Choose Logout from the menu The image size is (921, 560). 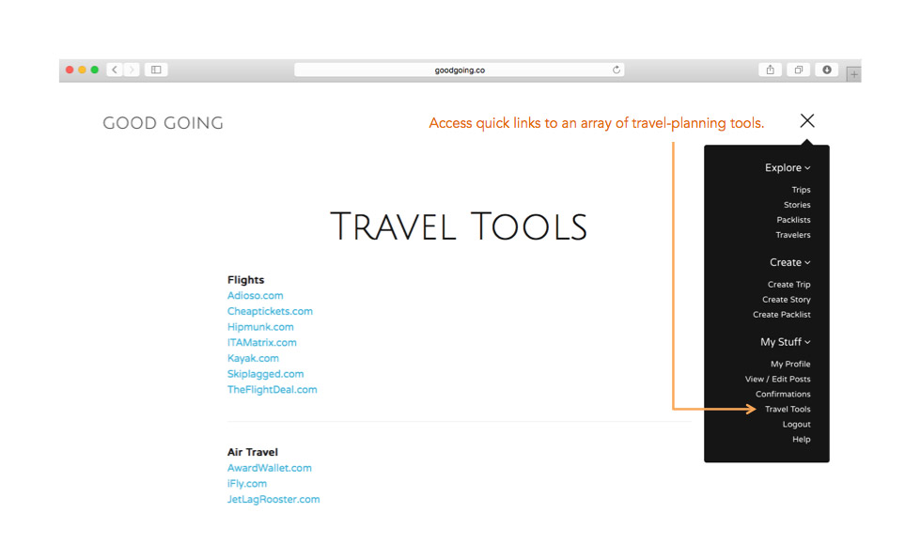pyautogui.click(x=797, y=425)
